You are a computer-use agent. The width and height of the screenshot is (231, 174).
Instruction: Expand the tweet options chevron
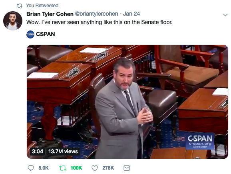click(225, 15)
